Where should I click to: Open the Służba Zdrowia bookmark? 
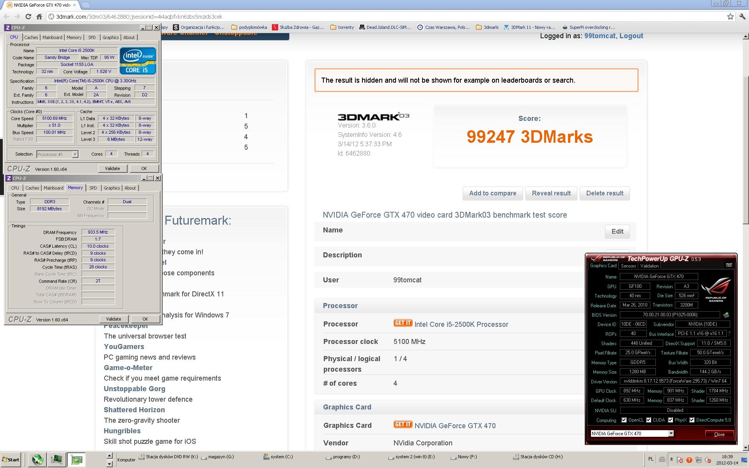click(298, 27)
